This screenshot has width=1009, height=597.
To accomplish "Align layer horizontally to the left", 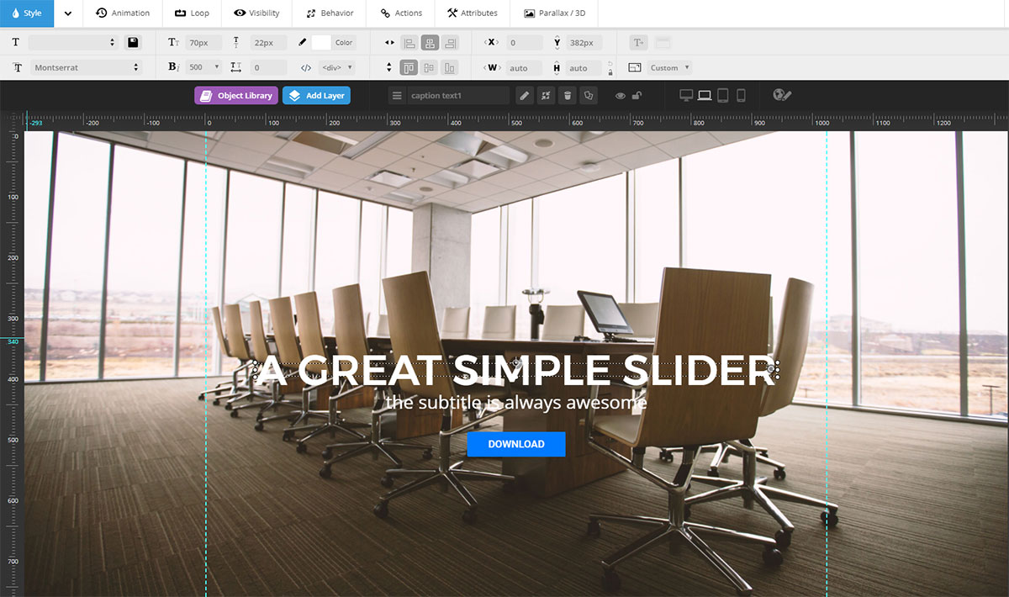I will point(409,42).
